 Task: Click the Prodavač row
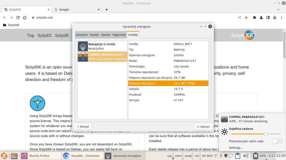(x=168, y=94)
